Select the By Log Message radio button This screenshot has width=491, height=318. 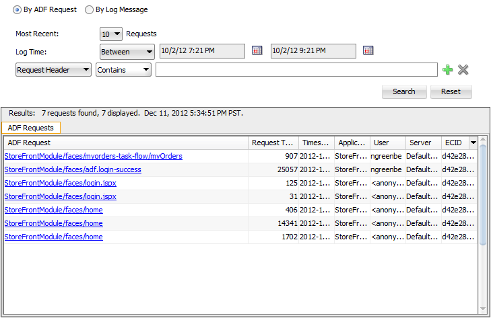click(90, 10)
